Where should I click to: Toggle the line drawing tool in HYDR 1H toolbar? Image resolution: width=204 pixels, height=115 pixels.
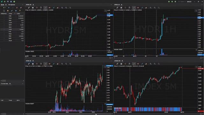click(134, 8)
